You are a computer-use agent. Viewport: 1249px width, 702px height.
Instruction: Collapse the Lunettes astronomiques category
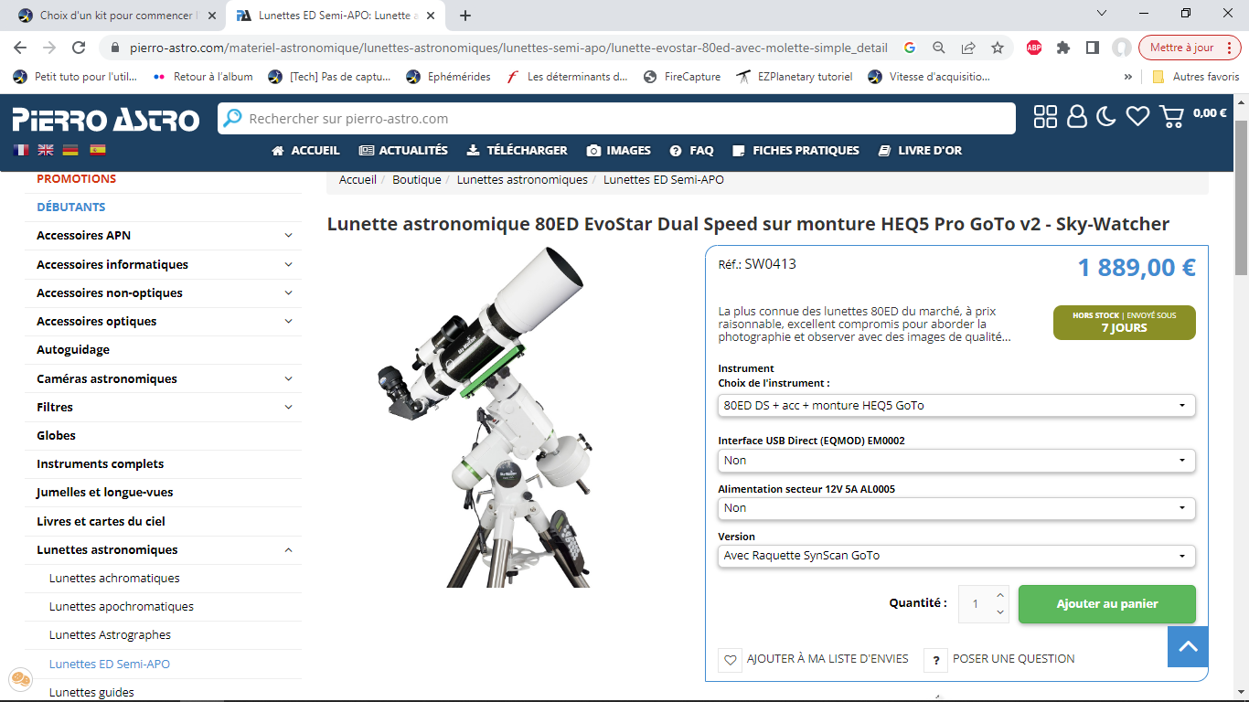click(x=289, y=550)
